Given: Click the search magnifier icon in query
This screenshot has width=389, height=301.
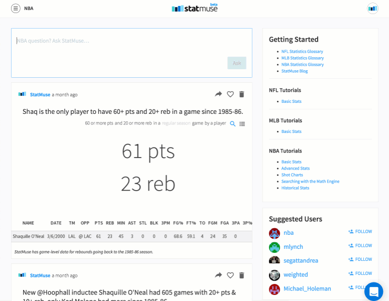Looking at the screenshot, I should tap(232, 123).
